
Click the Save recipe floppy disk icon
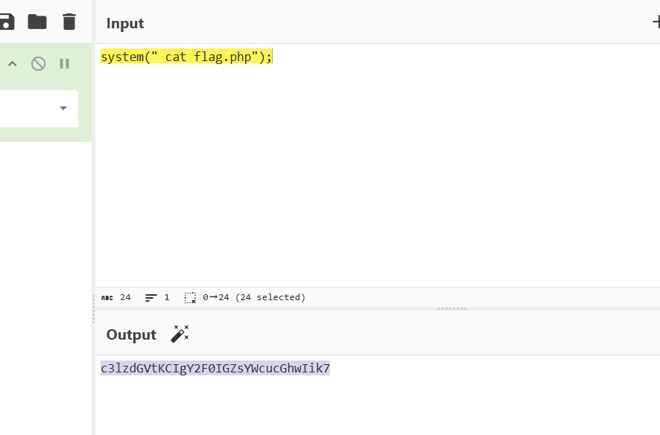click(7, 22)
